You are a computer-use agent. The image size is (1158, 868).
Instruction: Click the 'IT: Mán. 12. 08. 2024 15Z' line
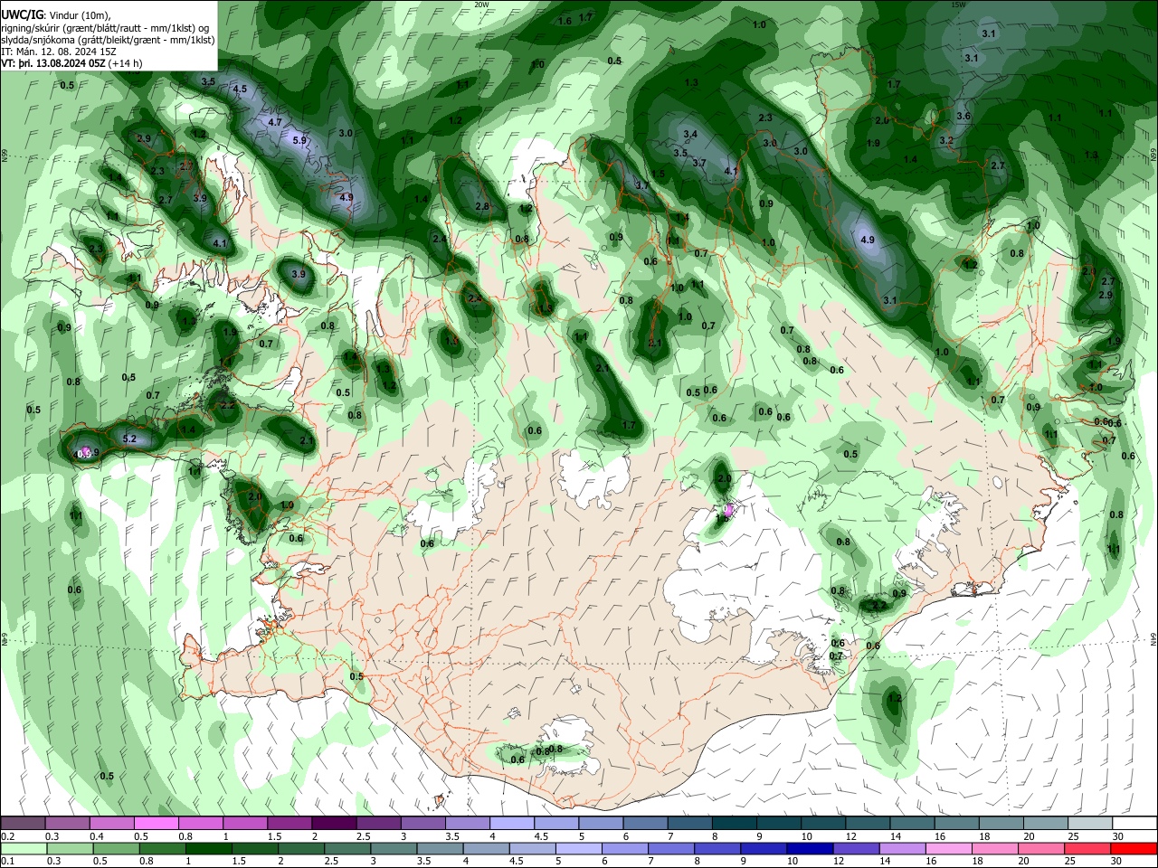(x=59, y=52)
